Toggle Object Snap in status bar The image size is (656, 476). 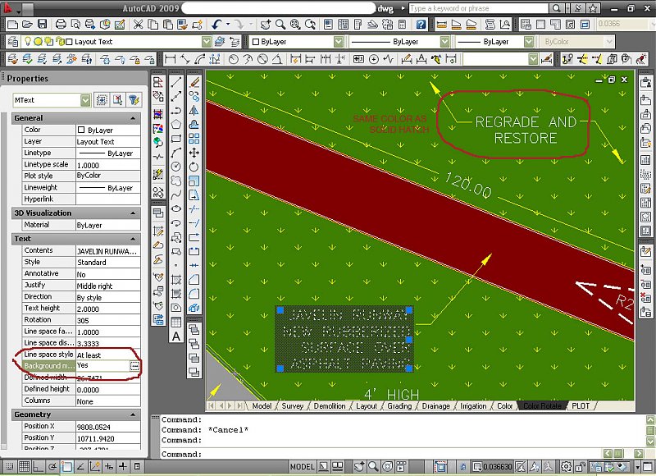pyautogui.click(x=66, y=466)
